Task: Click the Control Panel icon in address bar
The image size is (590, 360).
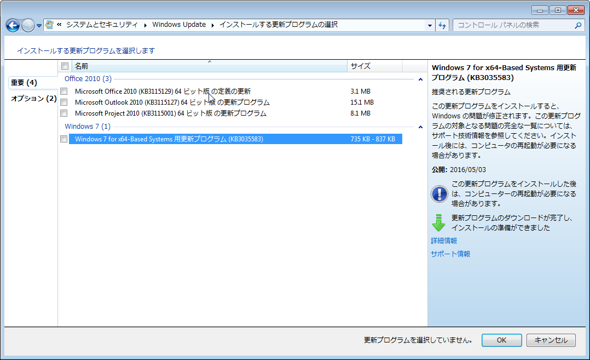Action: click(49, 25)
